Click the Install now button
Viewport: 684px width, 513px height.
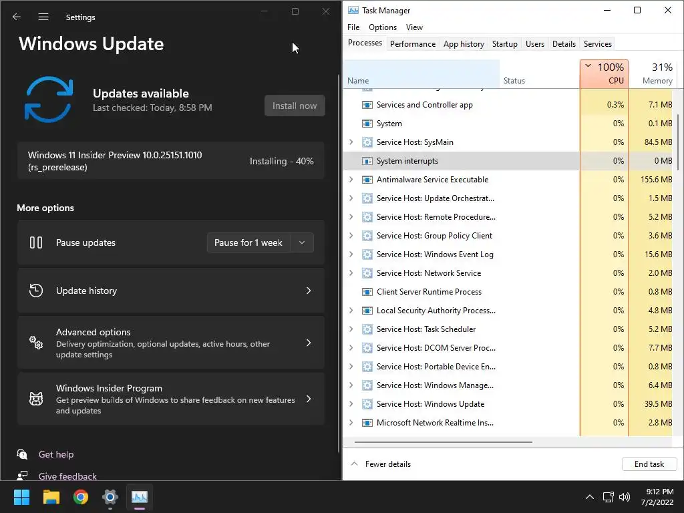click(x=295, y=106)
